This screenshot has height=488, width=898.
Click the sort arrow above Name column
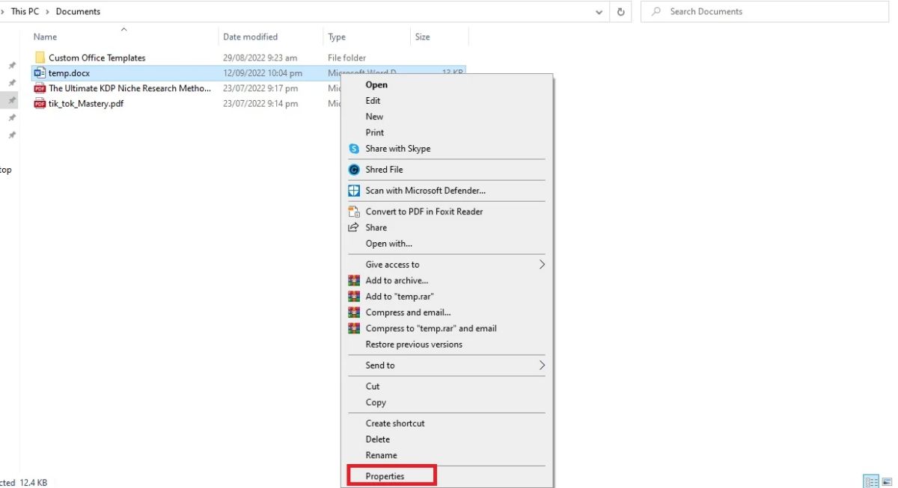coord(123,29)
